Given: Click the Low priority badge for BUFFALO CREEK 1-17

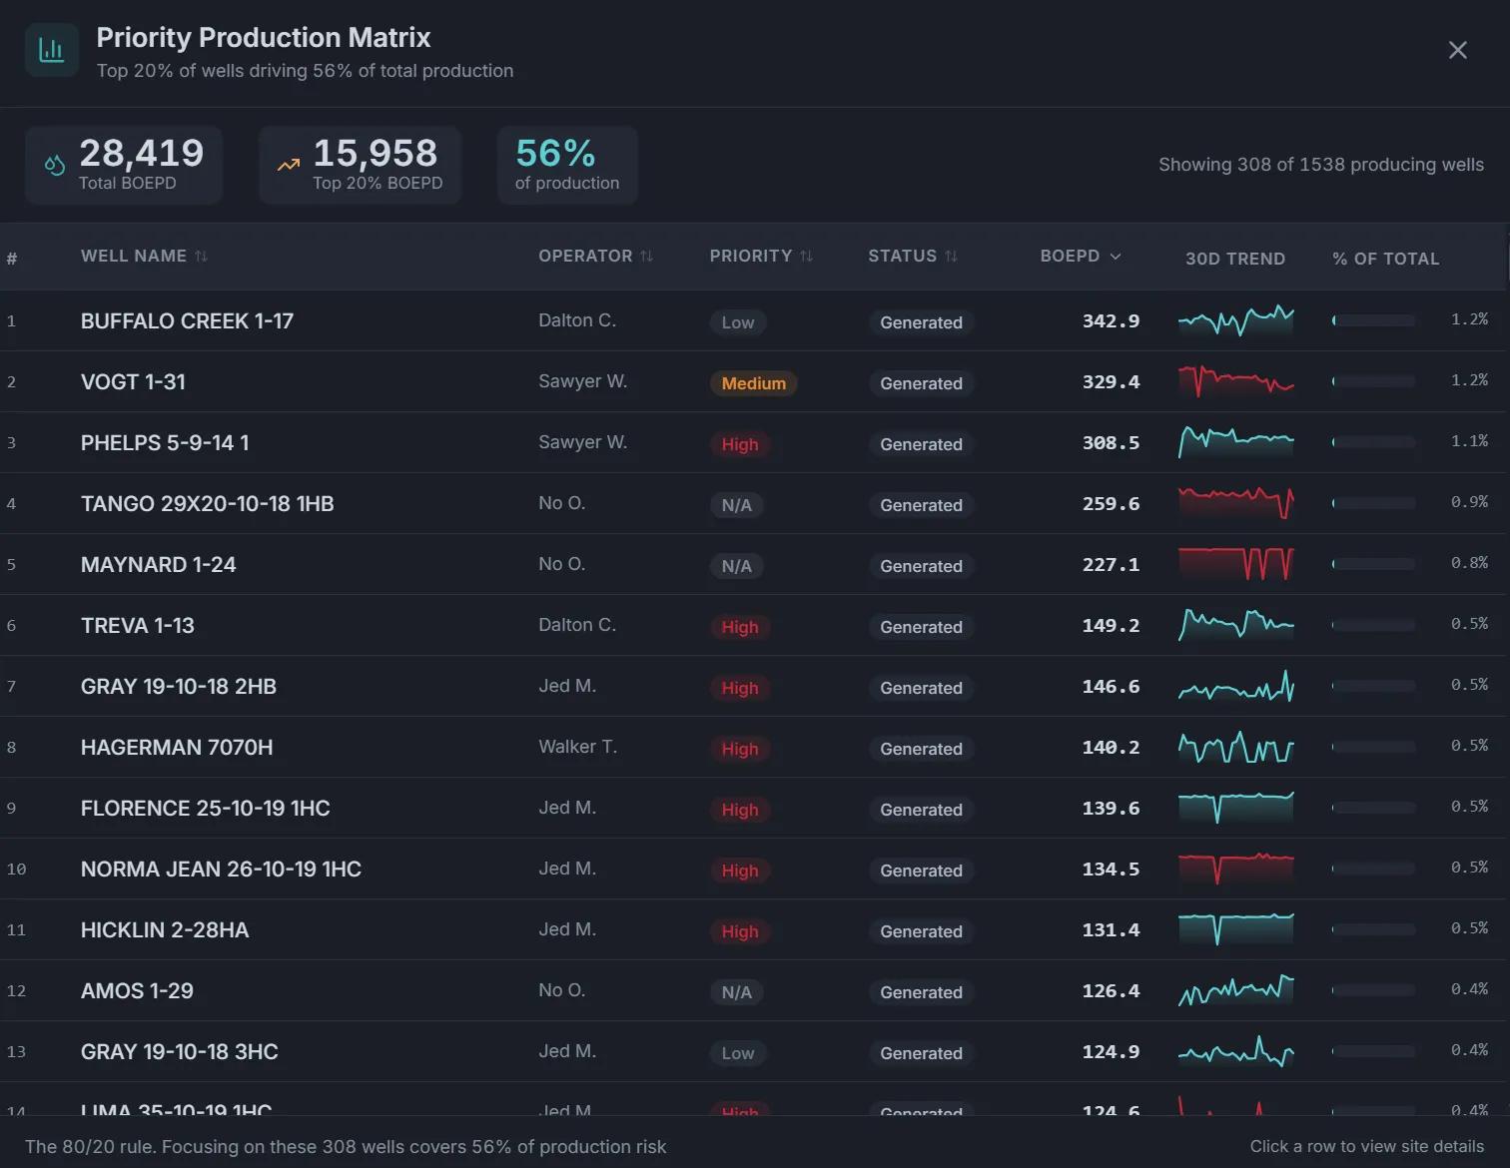Looking at the screenshot, I should pos(738,322).
